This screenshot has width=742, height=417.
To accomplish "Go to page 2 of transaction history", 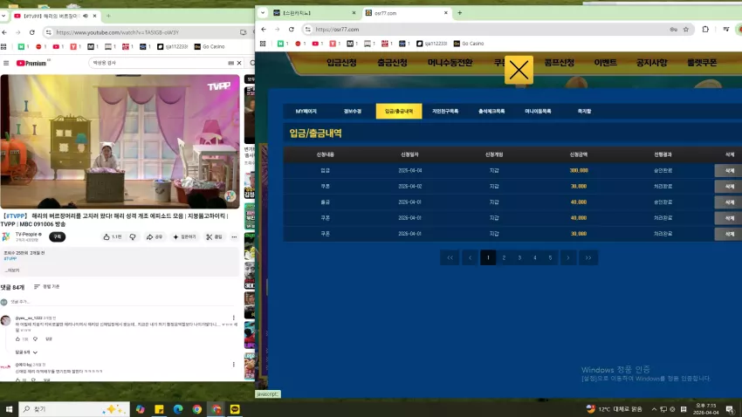I will (x=504, y=257).
